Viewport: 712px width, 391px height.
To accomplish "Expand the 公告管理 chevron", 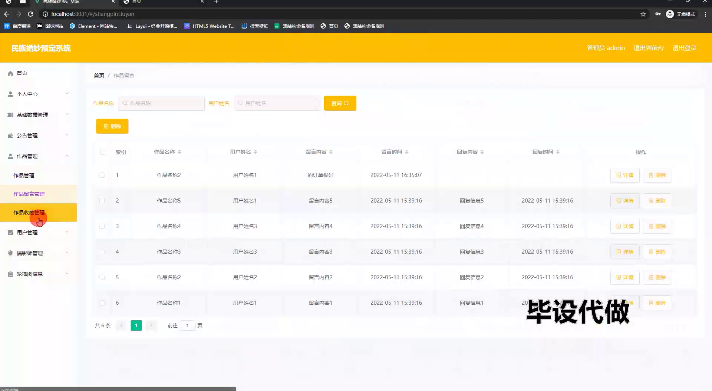I will point(67,135).
